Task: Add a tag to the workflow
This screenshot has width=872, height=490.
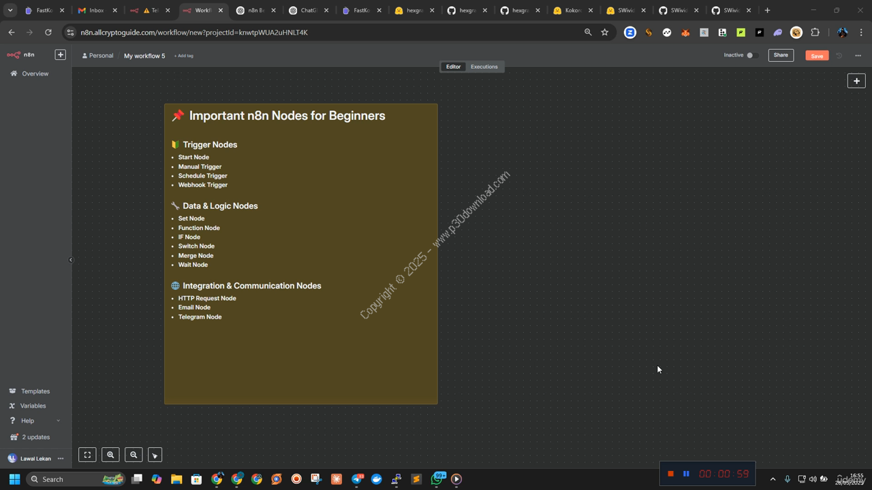Action: [184, 56]
